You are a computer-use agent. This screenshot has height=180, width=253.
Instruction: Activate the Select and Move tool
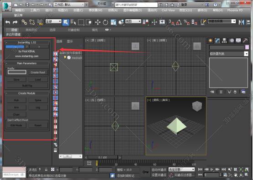pos(98,22)
